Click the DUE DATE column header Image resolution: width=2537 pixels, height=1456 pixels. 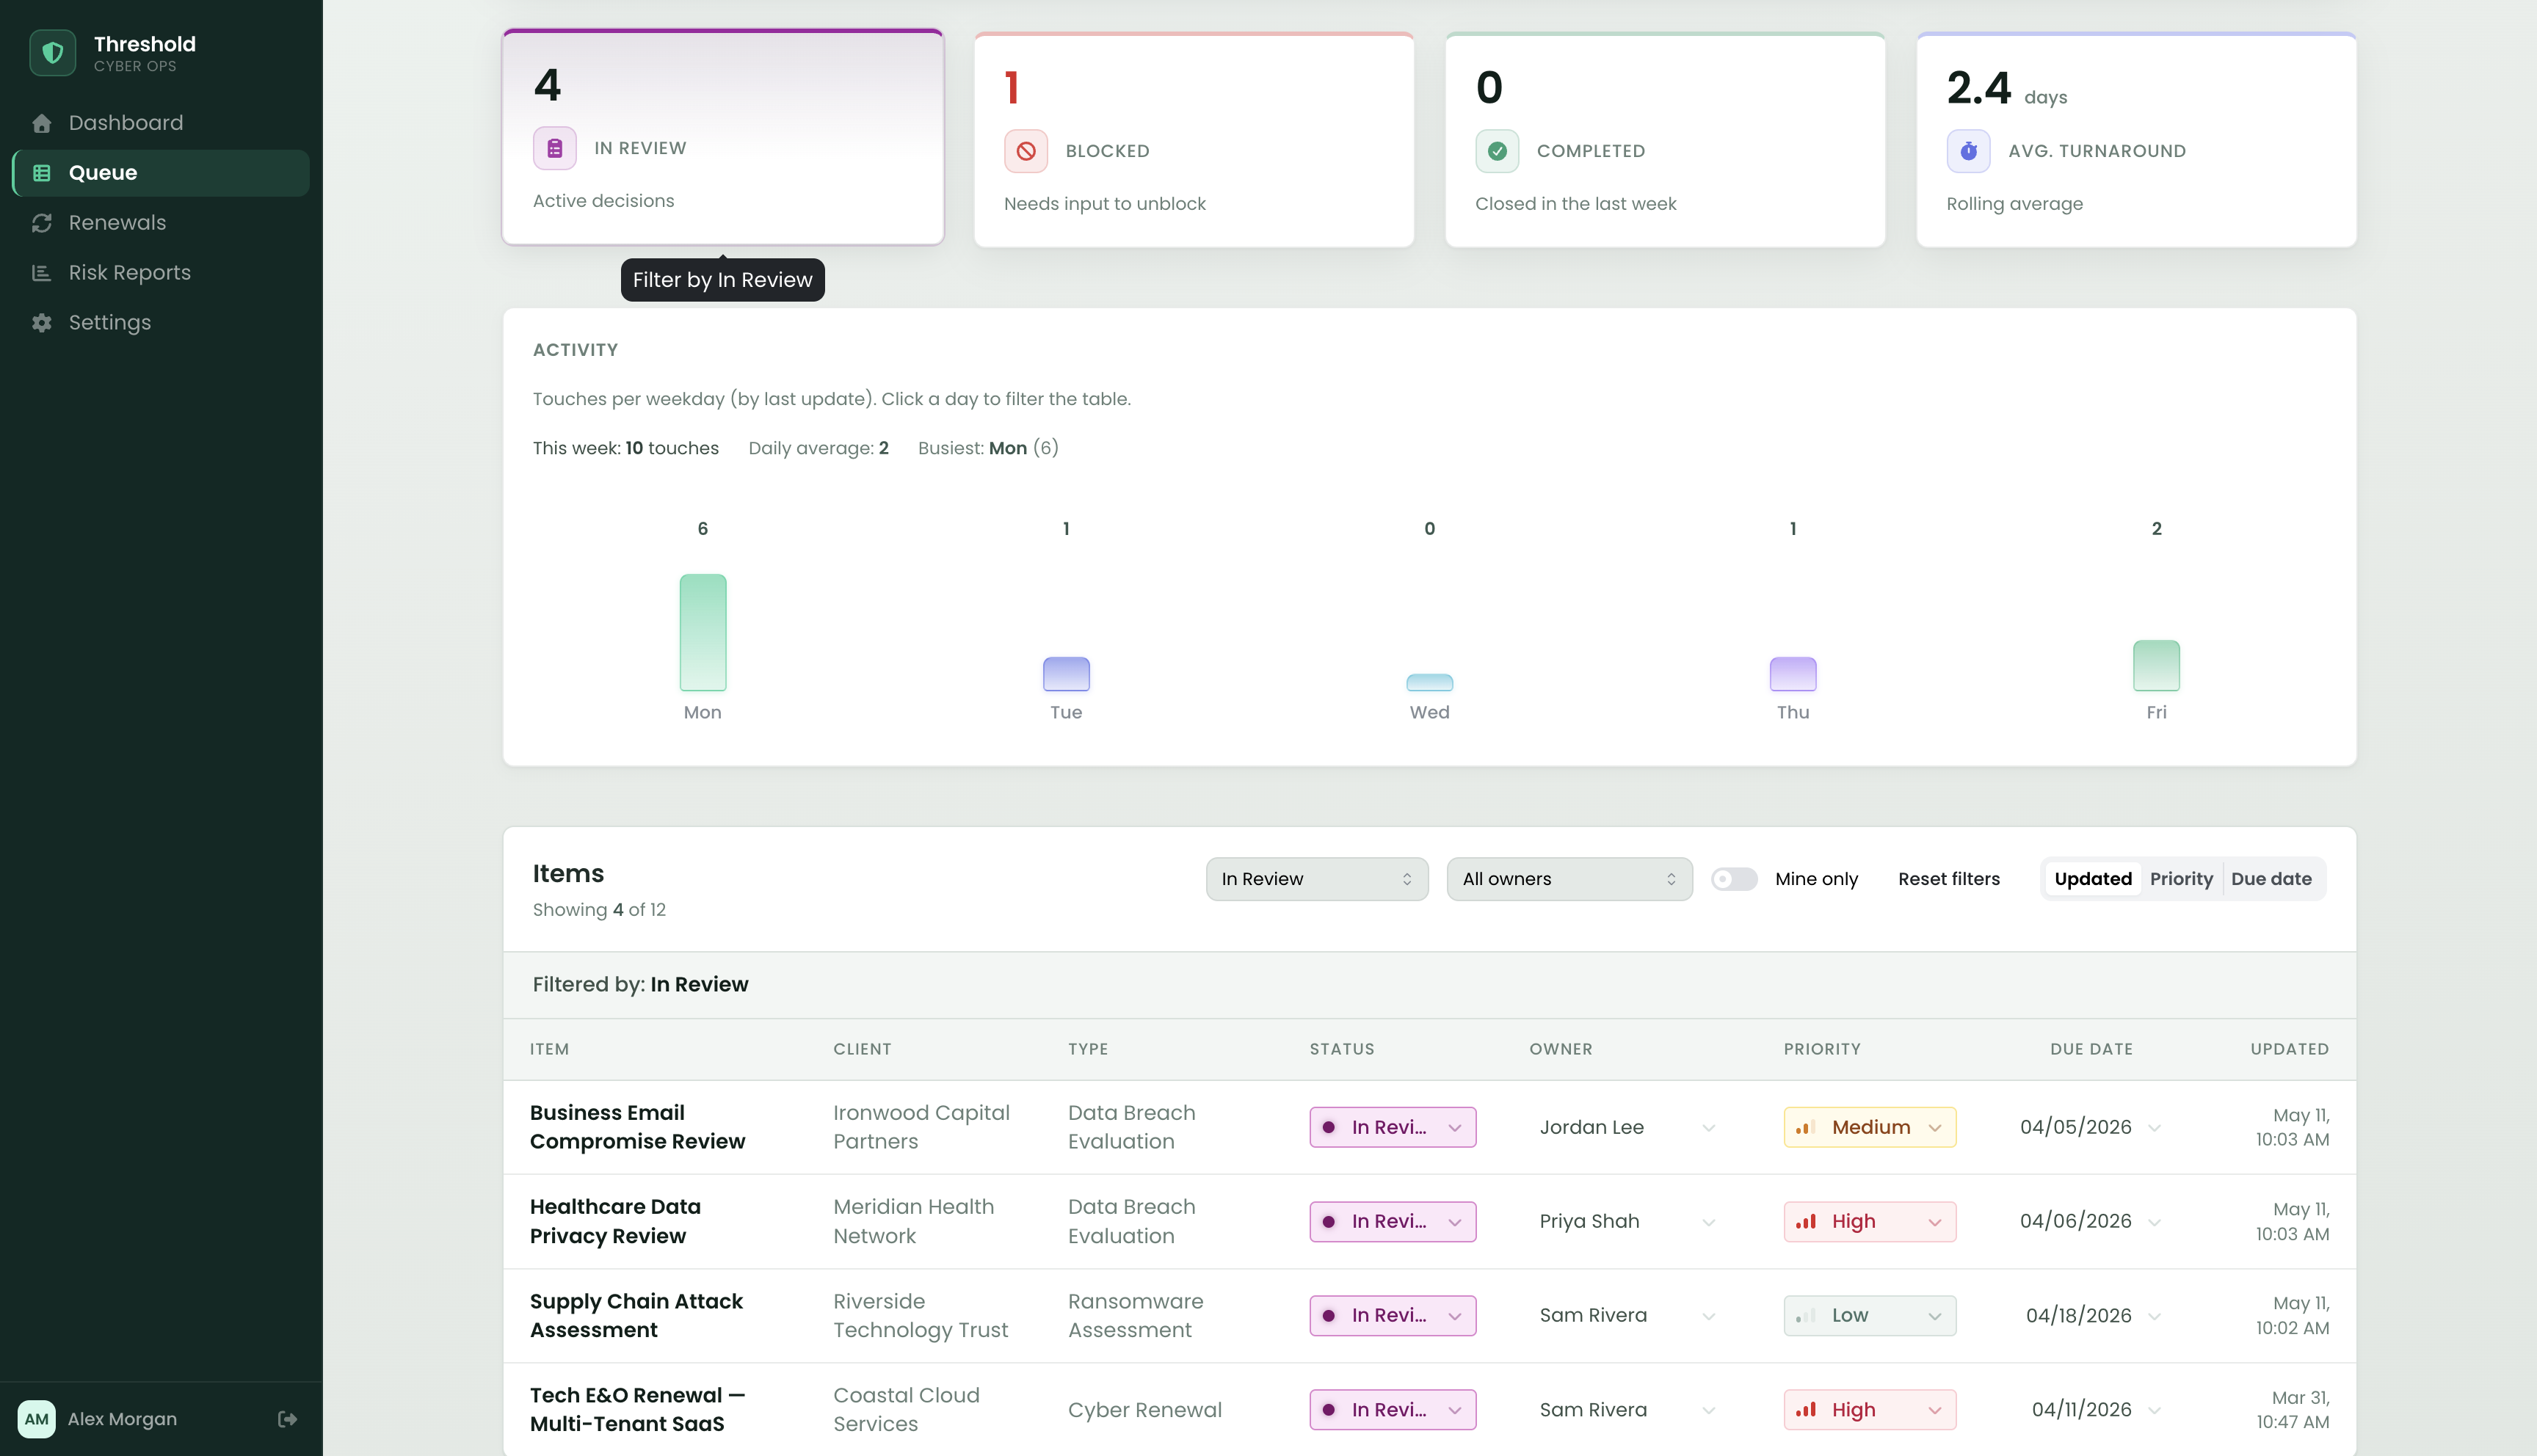(x=2091, y=1049)
